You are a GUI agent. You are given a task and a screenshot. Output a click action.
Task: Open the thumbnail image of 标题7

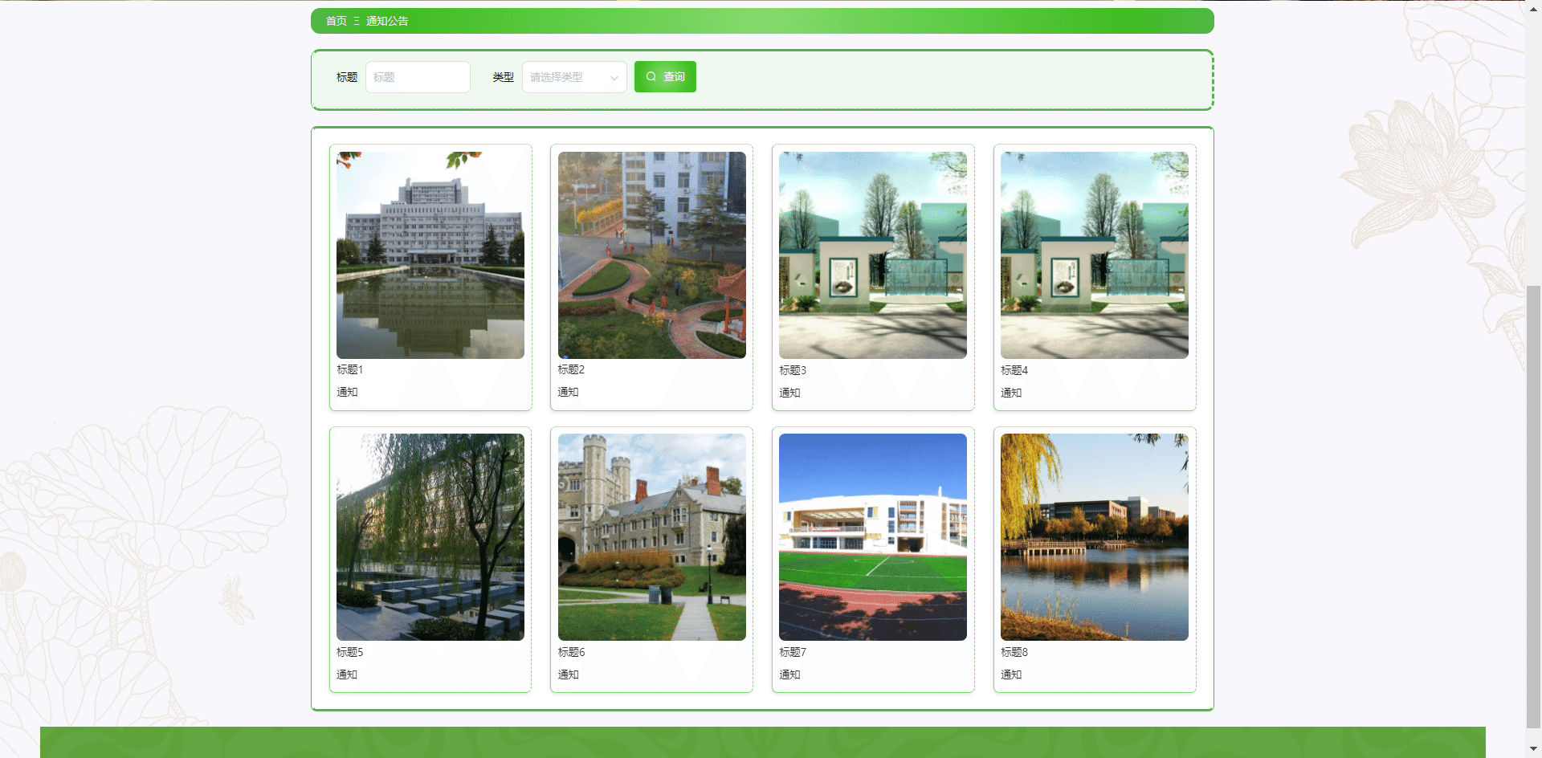click(873, 537)
